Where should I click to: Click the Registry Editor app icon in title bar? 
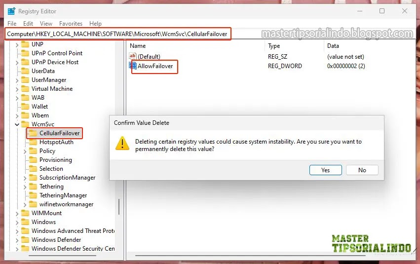click(x=11, y=11)
